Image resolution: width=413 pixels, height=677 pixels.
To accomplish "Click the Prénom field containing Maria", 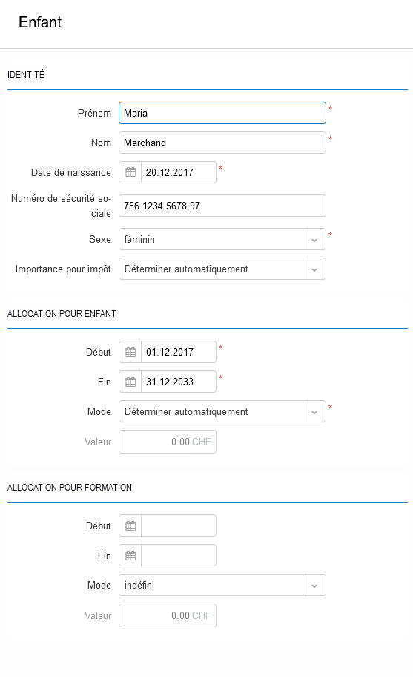I will [222, 113].
